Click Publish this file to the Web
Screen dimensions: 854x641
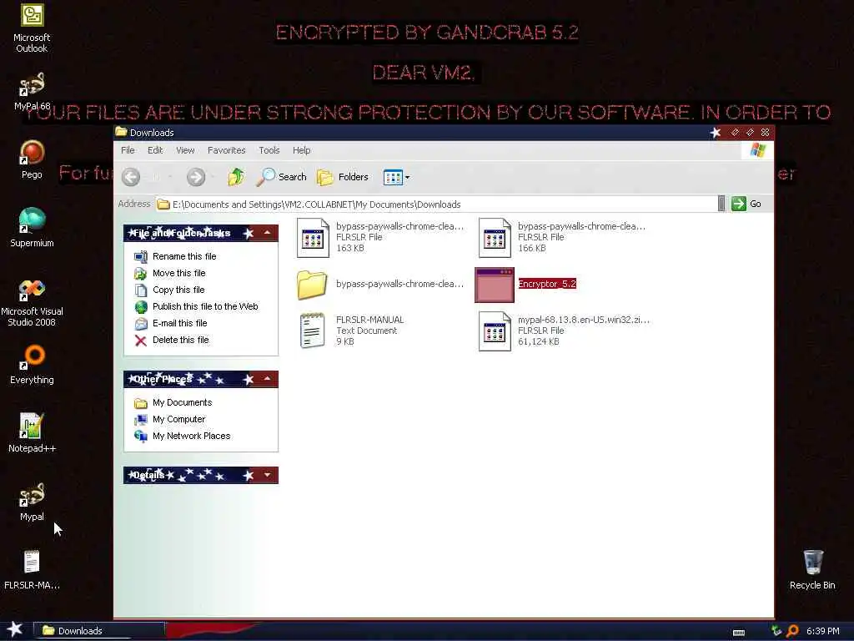click(196, 306)
